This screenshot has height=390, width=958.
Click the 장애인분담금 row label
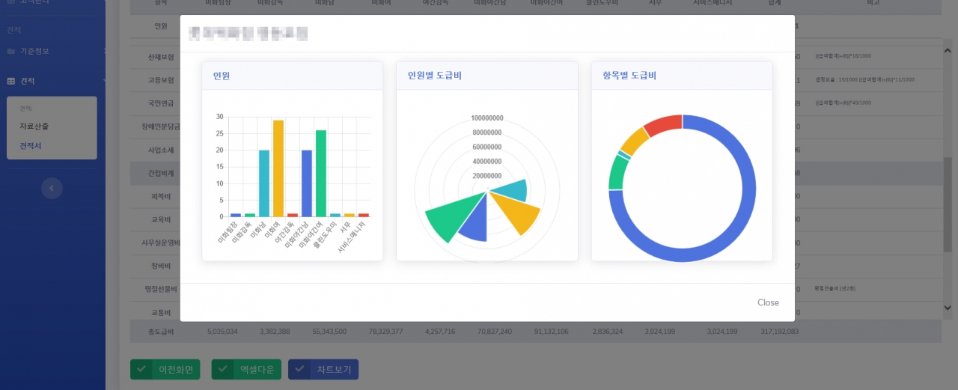click(161, 126)
